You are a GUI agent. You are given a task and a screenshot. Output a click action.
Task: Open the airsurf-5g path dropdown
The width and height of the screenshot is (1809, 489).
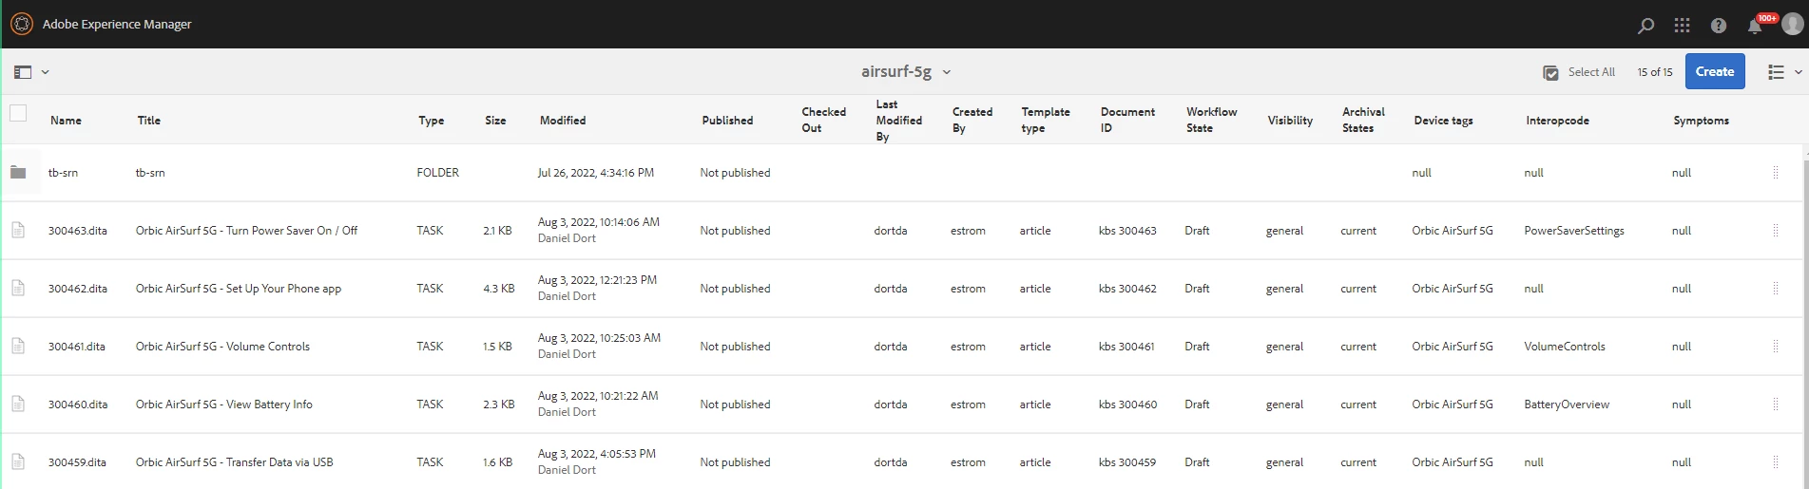pos(905,71)
